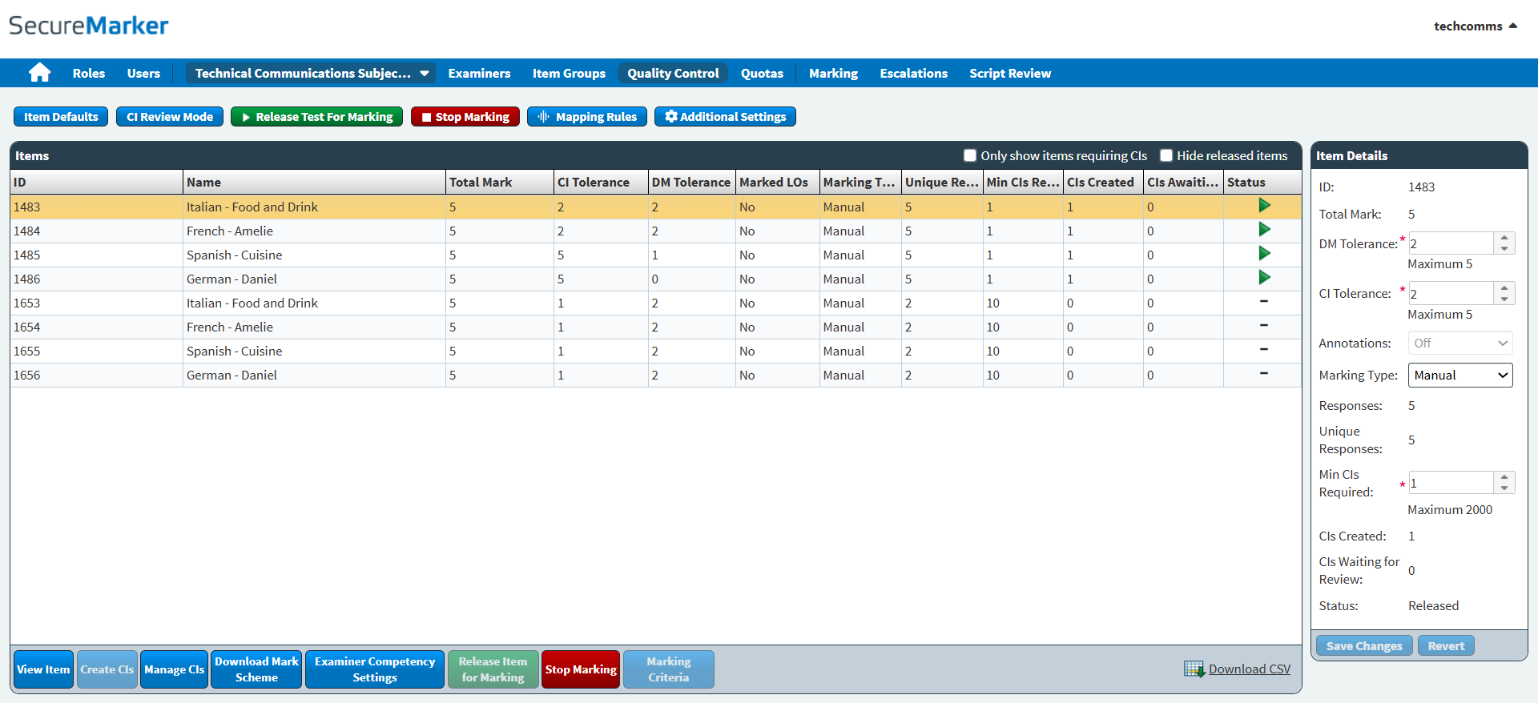1538x703 pixels.
Task: Enable Only show items requiring CIs
Action: point(970,155)
